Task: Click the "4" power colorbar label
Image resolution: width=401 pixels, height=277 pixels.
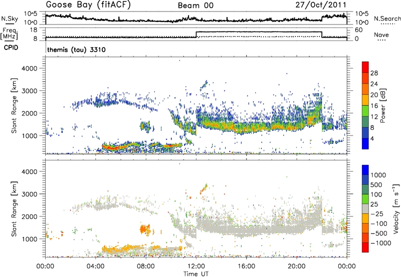Action: pos(372,138)
